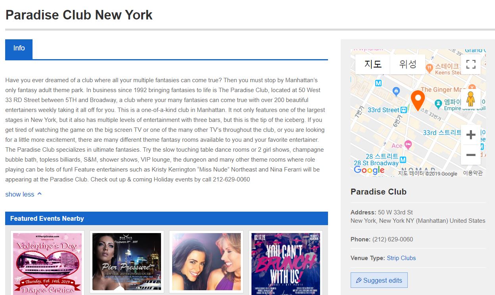Image resolution: width=495 pixels, height=295 pixels.
Task: Click the Ace hotel pink marker
Action: [x=408, y=145]
